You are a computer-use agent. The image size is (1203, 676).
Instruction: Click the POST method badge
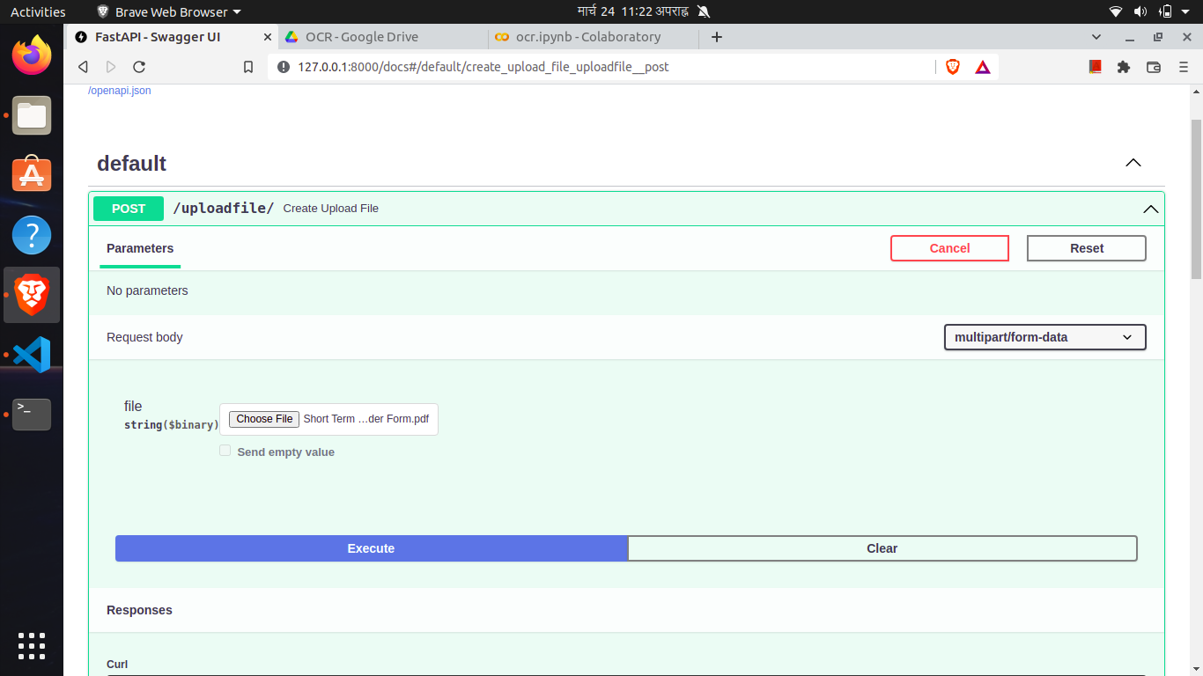coord(129,209)
